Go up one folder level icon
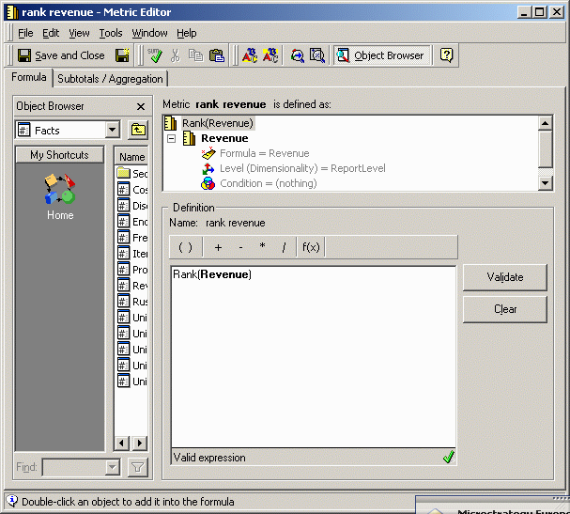This screenshot has height=514, width=570. click(x=138, y=130)
